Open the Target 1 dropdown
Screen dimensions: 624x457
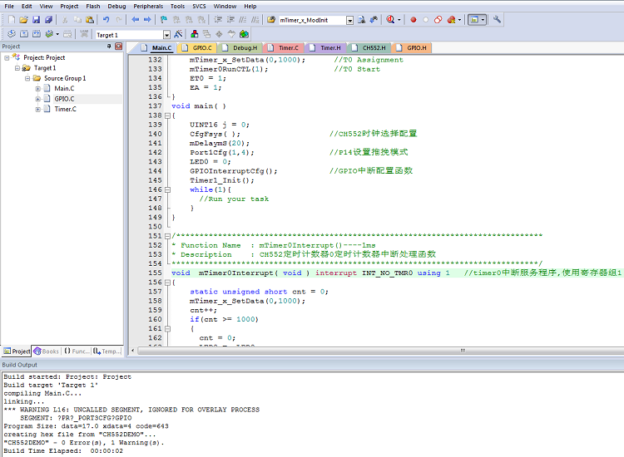tap(166, 35)
